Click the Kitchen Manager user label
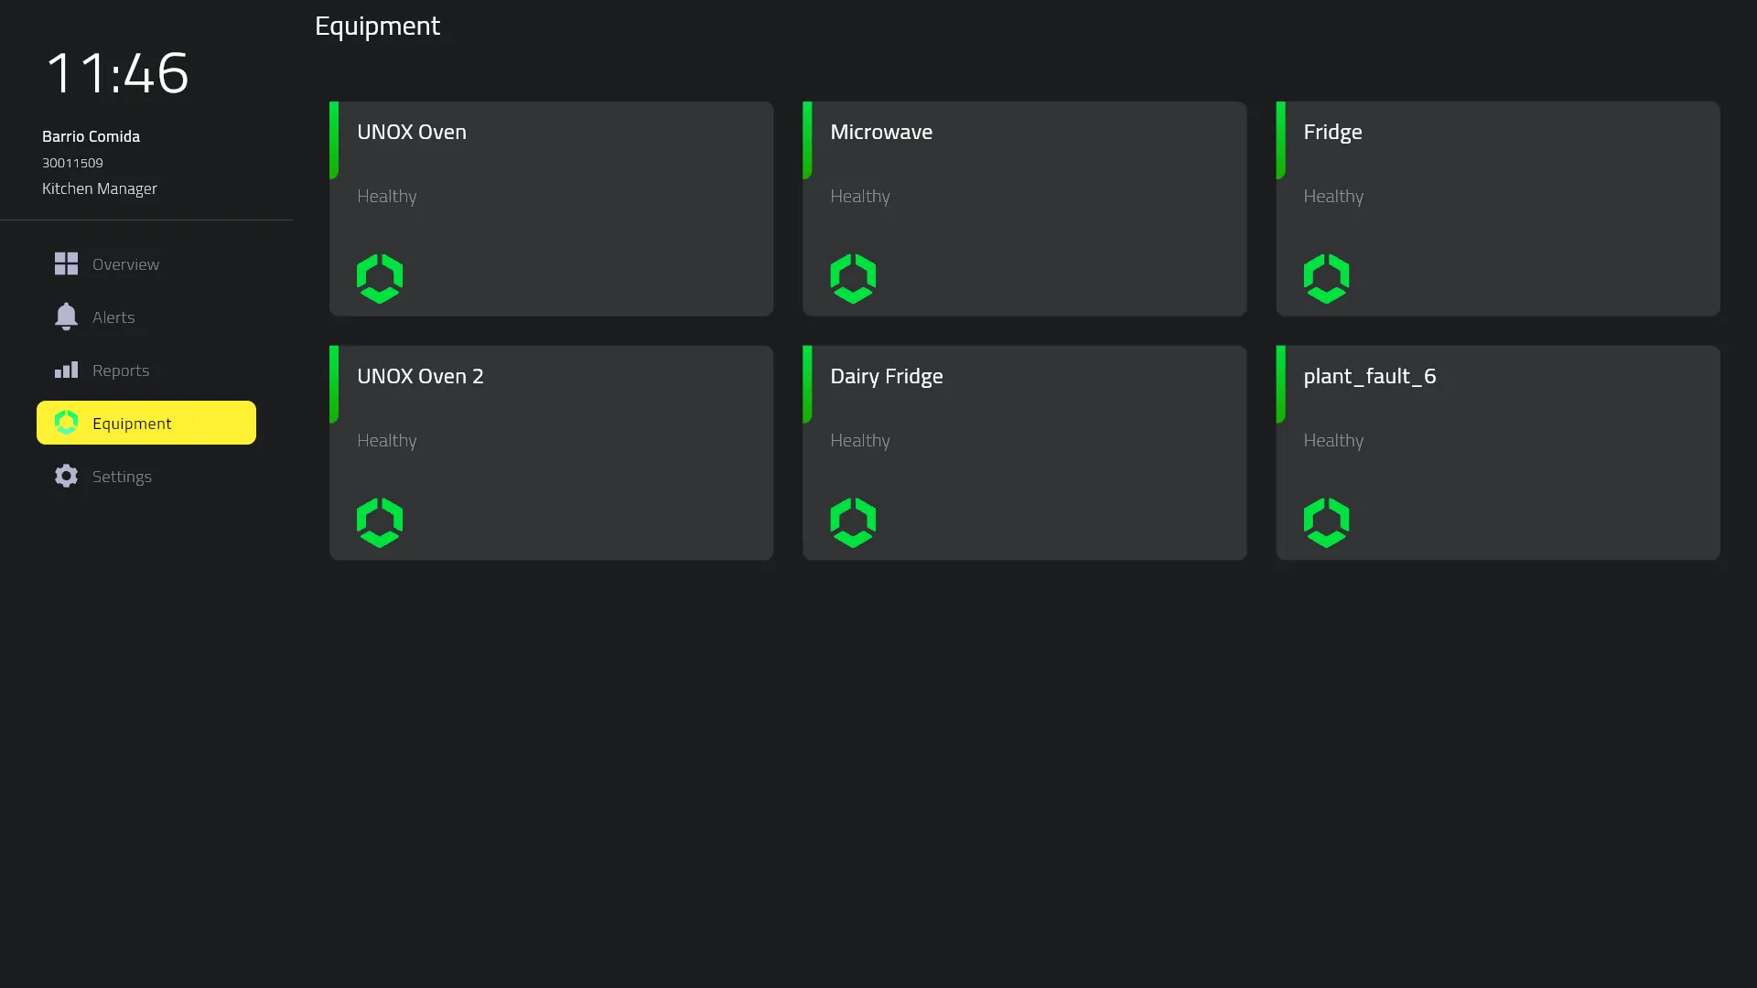This screenshot has height=988, width=1757. (100, 188)
